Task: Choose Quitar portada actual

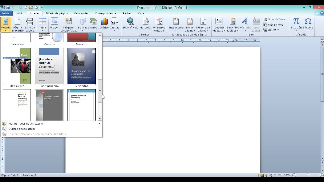Action: point(51,129)
